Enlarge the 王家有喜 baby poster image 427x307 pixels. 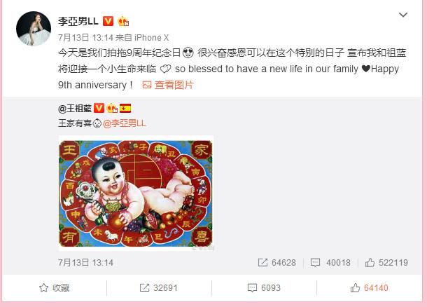(136, 193)
